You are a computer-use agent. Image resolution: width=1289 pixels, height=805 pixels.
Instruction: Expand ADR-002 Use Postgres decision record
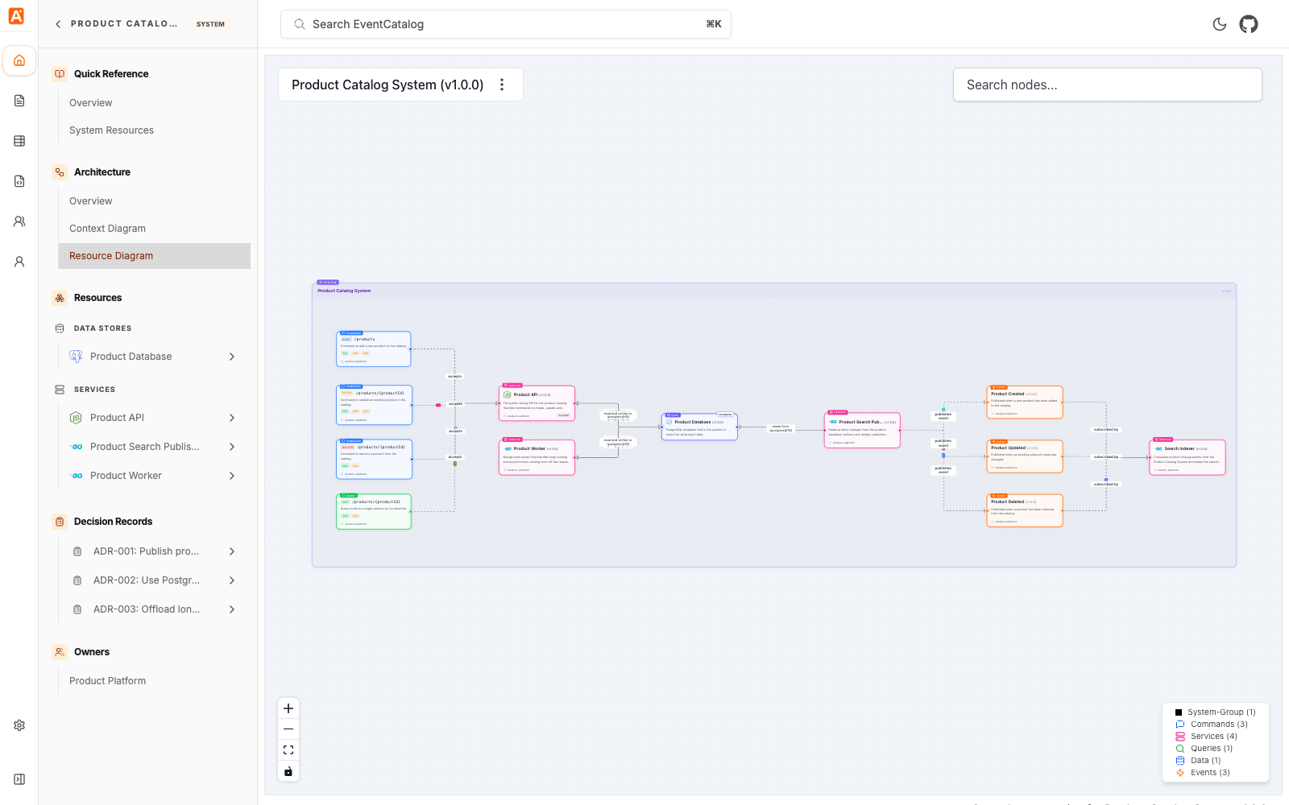232,580
